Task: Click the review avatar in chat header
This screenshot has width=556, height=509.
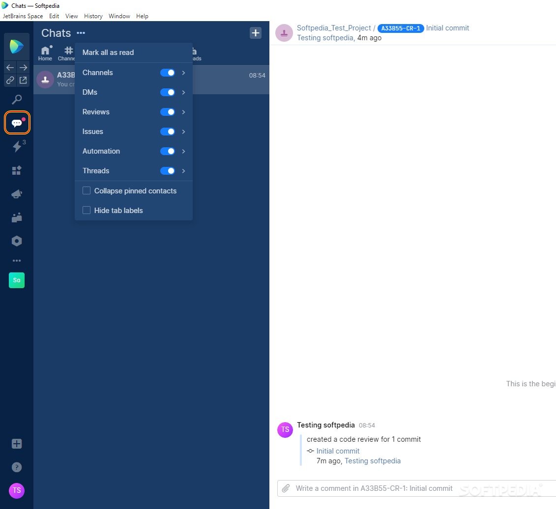Action: tap(284, 33)
